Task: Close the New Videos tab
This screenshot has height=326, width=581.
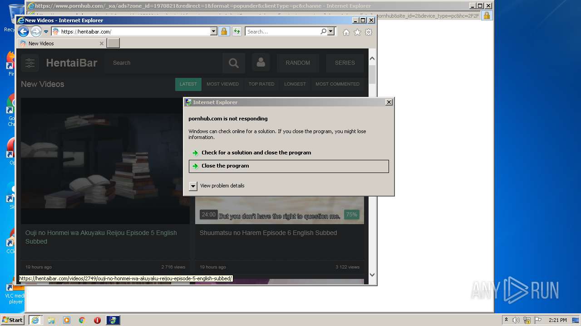Action: (102, 43)
